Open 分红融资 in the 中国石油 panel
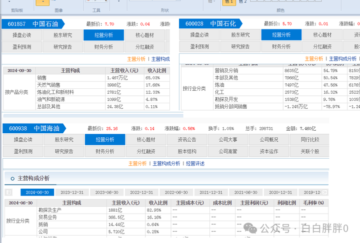The width and height of the screenshot is (360, 243). [x=144, y=47]
